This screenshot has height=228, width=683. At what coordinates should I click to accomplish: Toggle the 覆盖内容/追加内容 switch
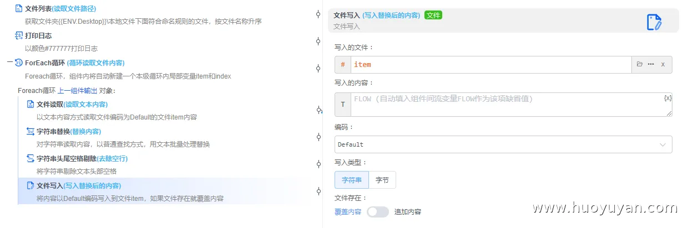pyautogui.click(x=378, y=212)
